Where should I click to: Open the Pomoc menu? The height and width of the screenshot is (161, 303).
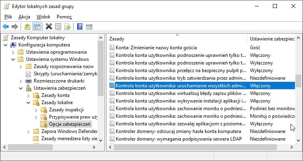(x=64, y=17)
